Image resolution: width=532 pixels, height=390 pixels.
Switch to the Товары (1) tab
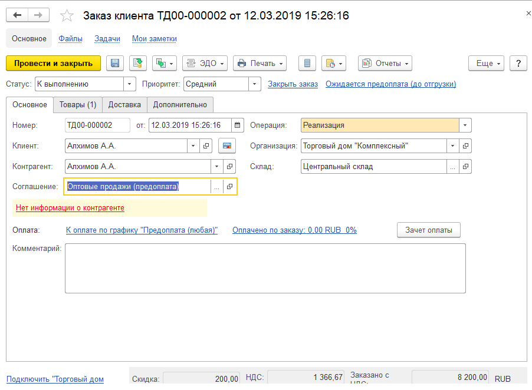[x=77, y=105]
